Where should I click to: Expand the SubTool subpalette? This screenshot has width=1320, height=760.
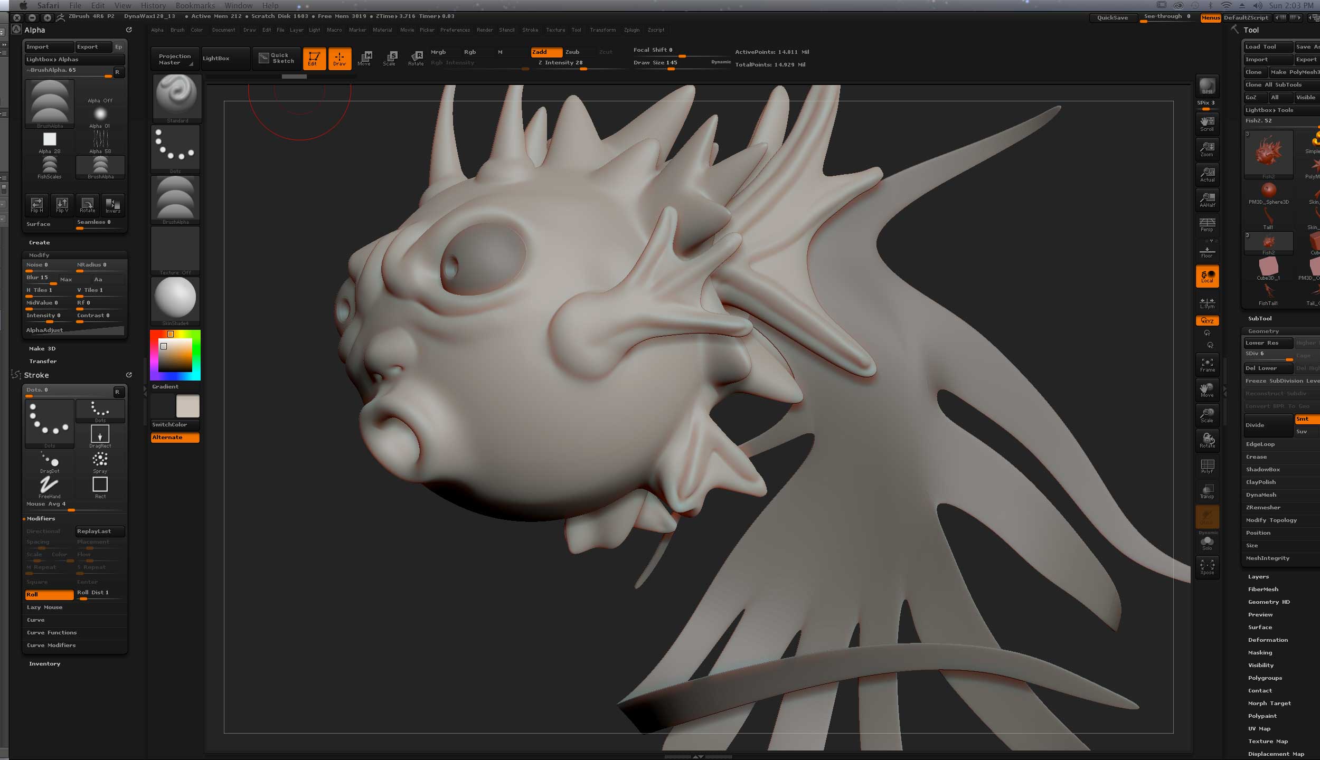[1260, 318]
